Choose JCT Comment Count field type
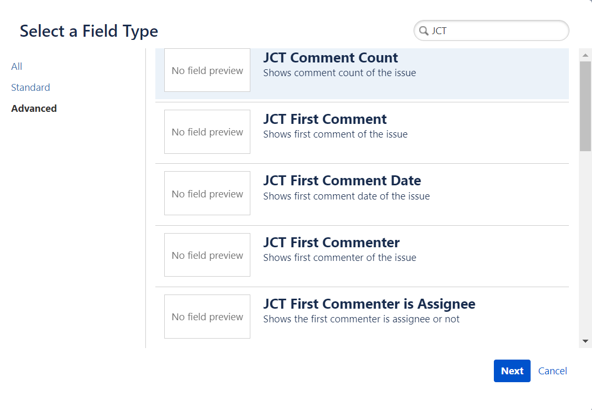Viewport: 592px width, 410px height. tap(330, 58)
